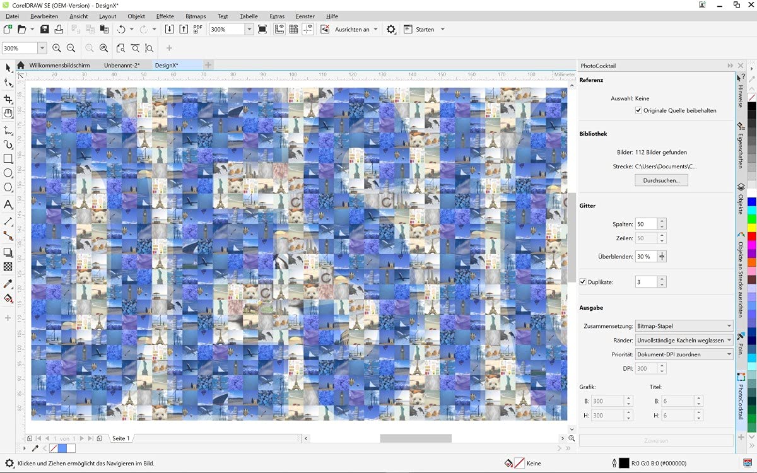Select the Shape edit tool
The width and height of the screenshot is (757, 473).
point(8,83)
